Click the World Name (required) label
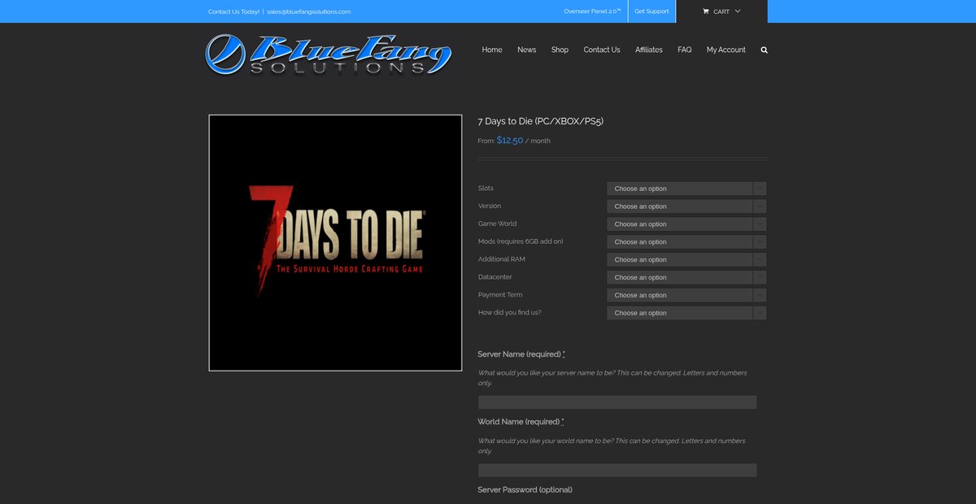The width and height of the screenshot is (976, 504). coord(521,422)
